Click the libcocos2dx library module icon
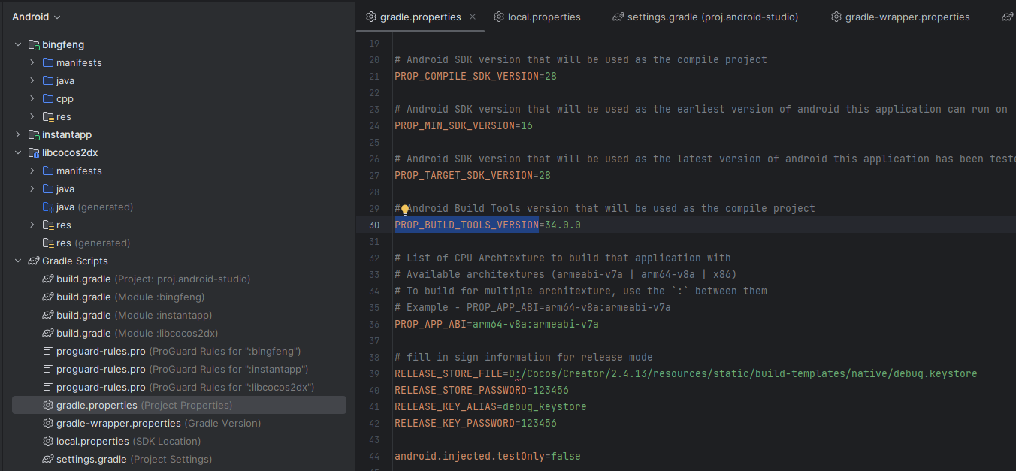This screenshot has height=471, width=1016. tap(34, 153)
